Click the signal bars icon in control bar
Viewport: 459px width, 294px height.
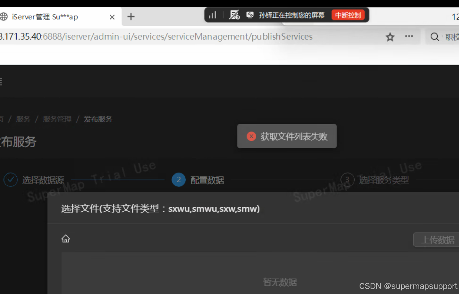[213, 15]
